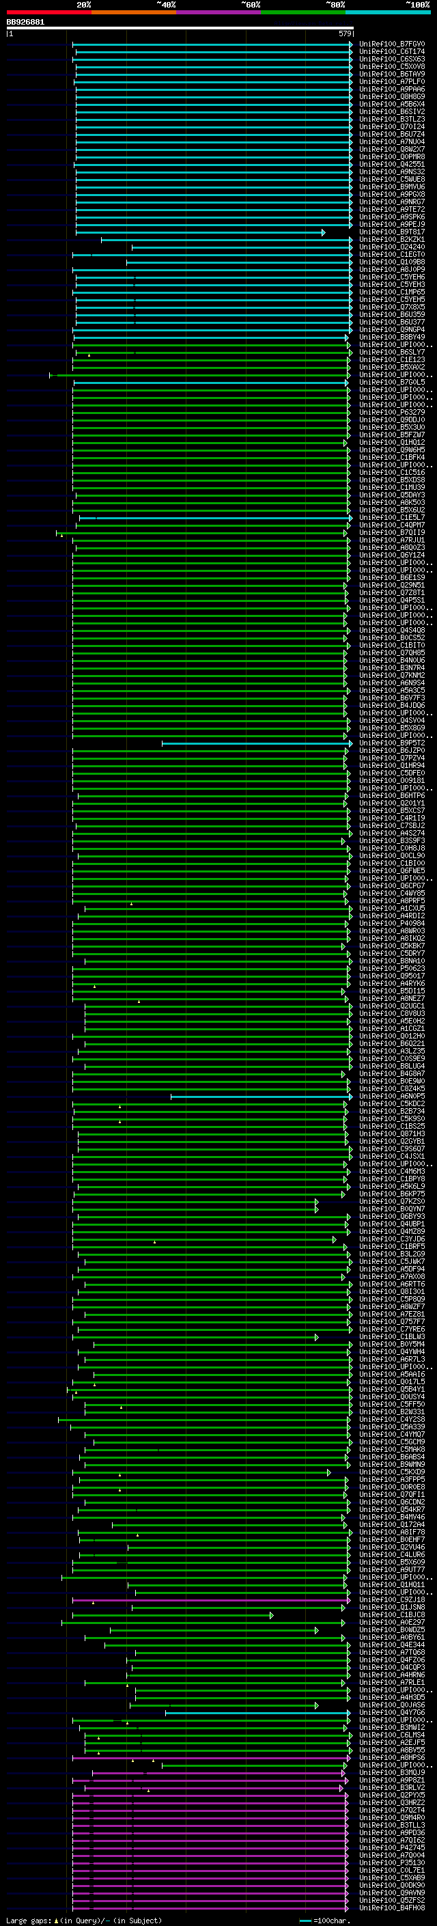This screenshot has width=437, height=1926.
Task: Open hit UniRef100_P42745
Action: pyautogui.click(x=392, y=1848)
